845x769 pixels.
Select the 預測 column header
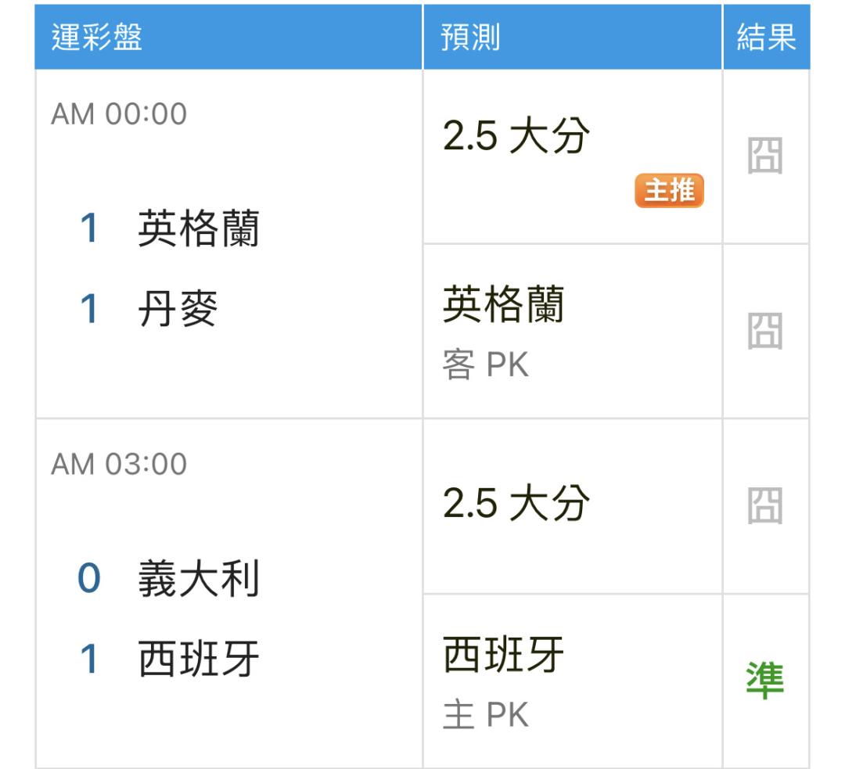(x=470, y=38)
